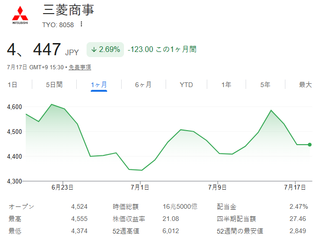The image size is (320, 242).
Task: Click the 52-week high value 6,012
Action: (x=171, y=231)
